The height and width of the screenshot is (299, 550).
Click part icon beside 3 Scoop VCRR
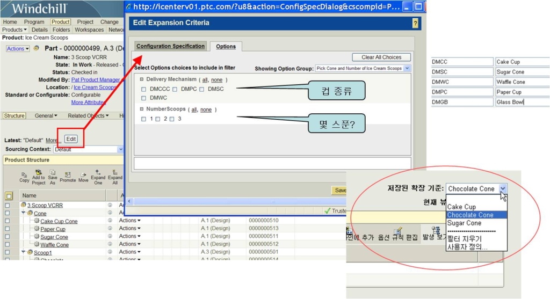(x=24, y=205)
